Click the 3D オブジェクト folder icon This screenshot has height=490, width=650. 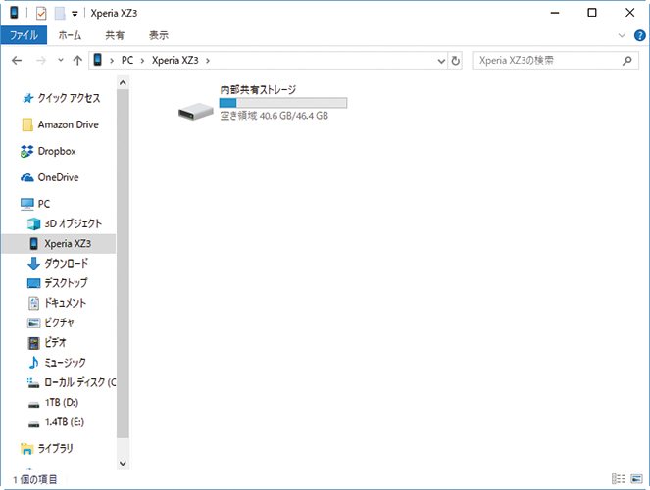coord(34,223)
